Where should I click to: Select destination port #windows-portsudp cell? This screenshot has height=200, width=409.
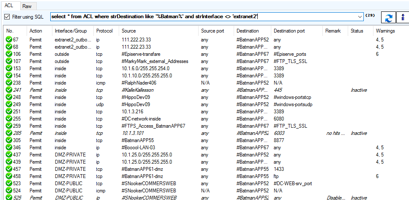(x=293, y=104)
